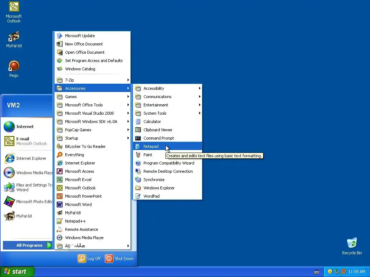This screenshot has width=370, height=277.
Task: Launch Microsoft Word
Action: point(92,205)
